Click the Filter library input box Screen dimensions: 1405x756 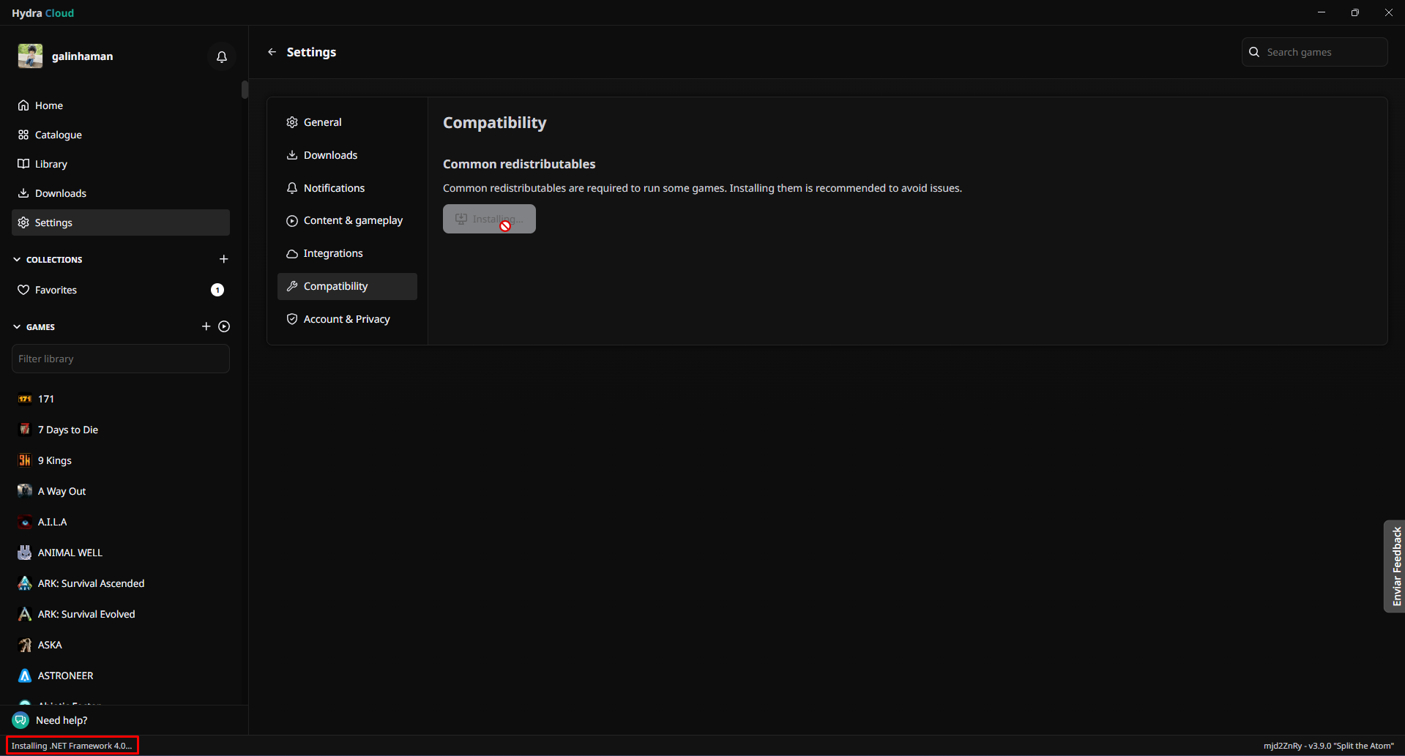121,359
